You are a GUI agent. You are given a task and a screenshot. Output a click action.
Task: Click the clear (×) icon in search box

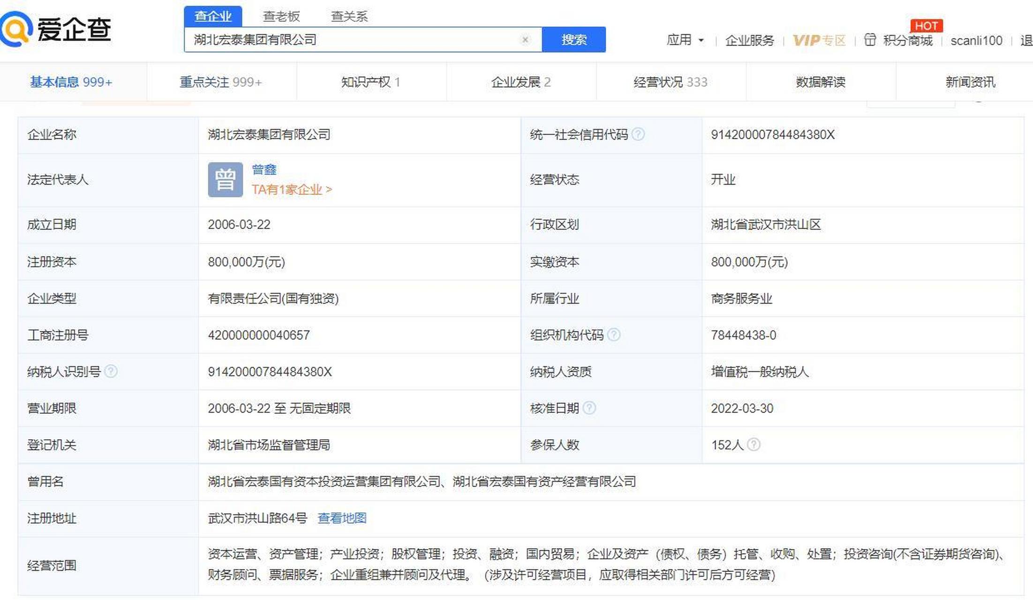(x=526, y=40)
